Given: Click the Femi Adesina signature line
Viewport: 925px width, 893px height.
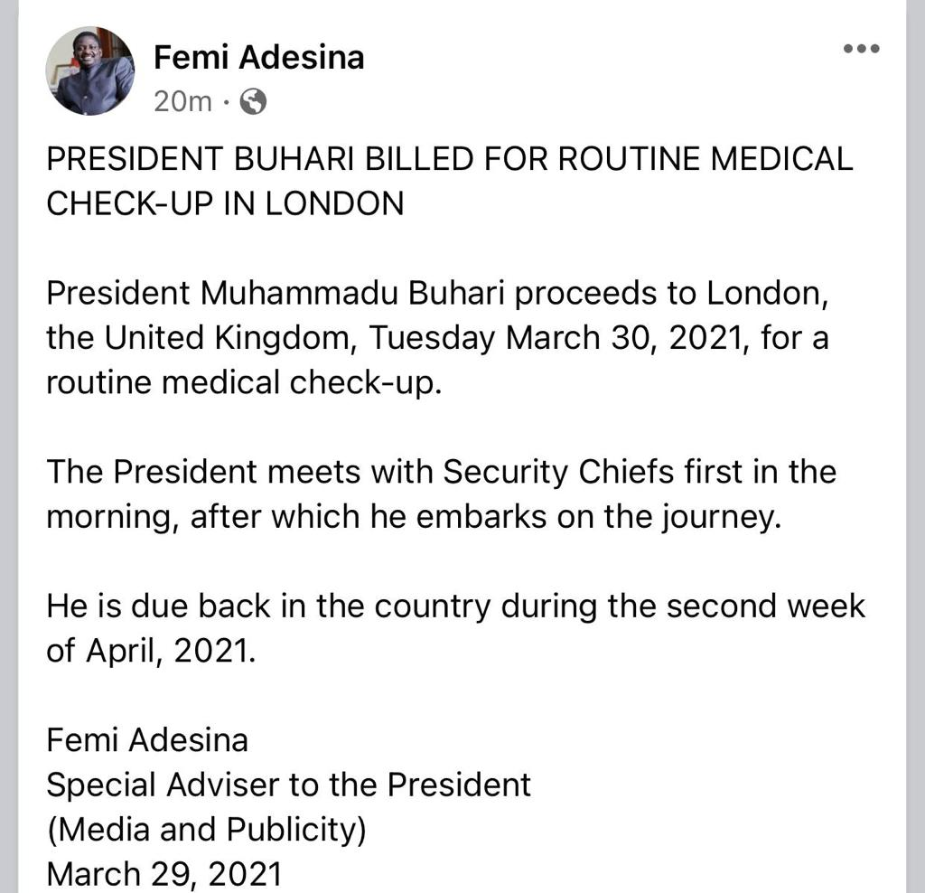Looking at the screenshot, I should (147, 740).
